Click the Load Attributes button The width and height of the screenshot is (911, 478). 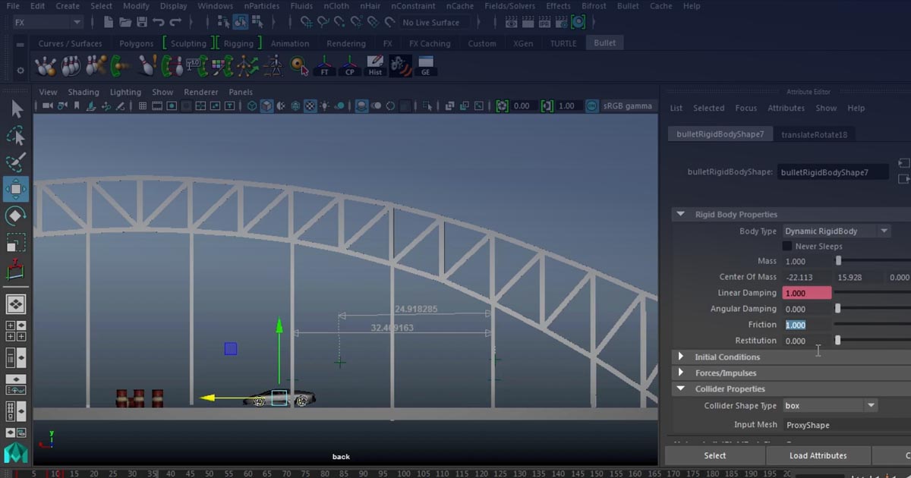(x=818, y=455)
